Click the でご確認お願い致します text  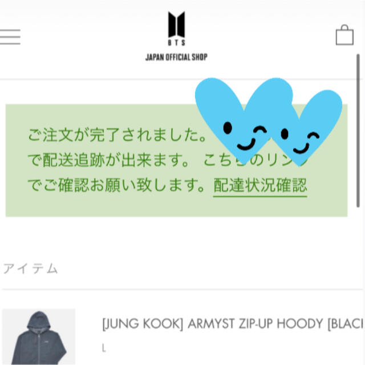(116, 185)
